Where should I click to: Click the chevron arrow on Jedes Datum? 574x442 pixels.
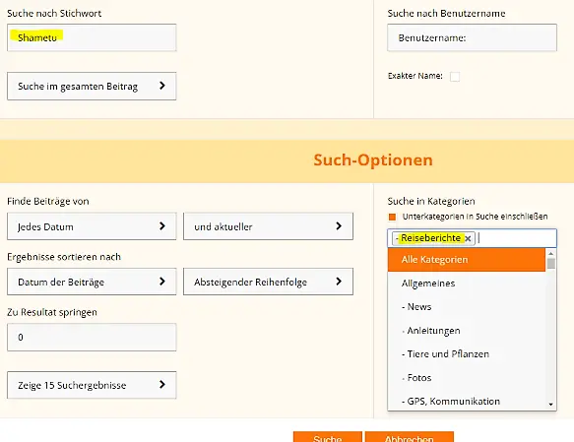pyautogui.click(x=162, y=226)
